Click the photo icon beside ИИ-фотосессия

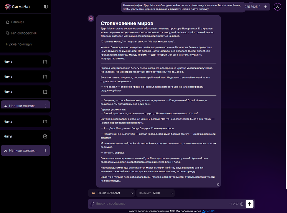[x=7, y=33]
